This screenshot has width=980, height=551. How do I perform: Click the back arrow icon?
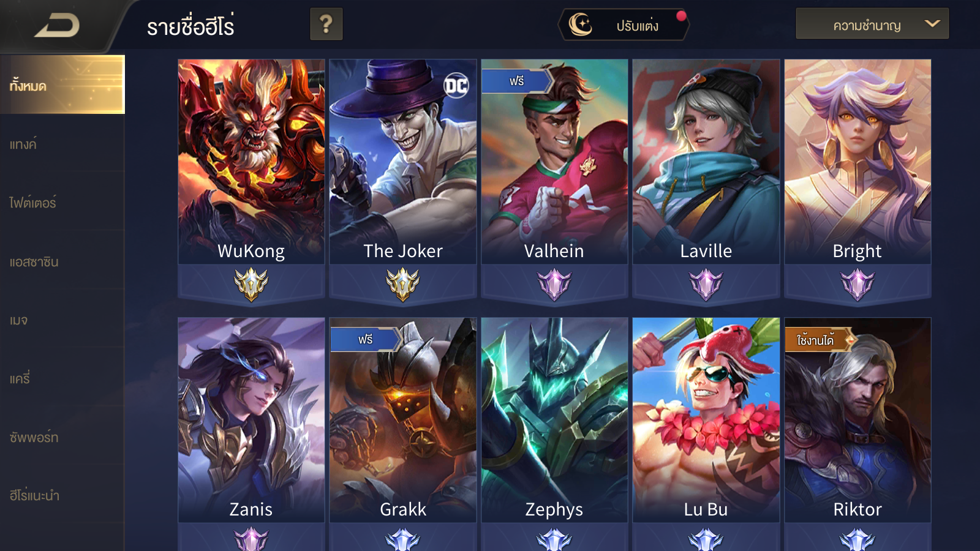(57, 26)
